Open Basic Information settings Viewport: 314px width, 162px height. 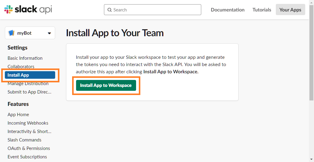pyautogui.click(x=25, y=58)
